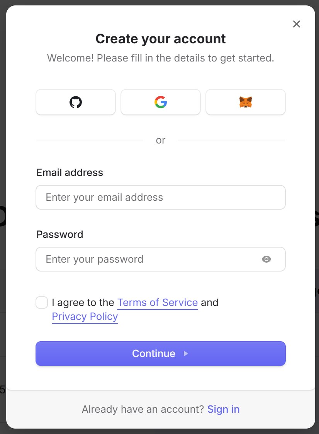Click the "Create your account" heading

click(x=161, y=39)
